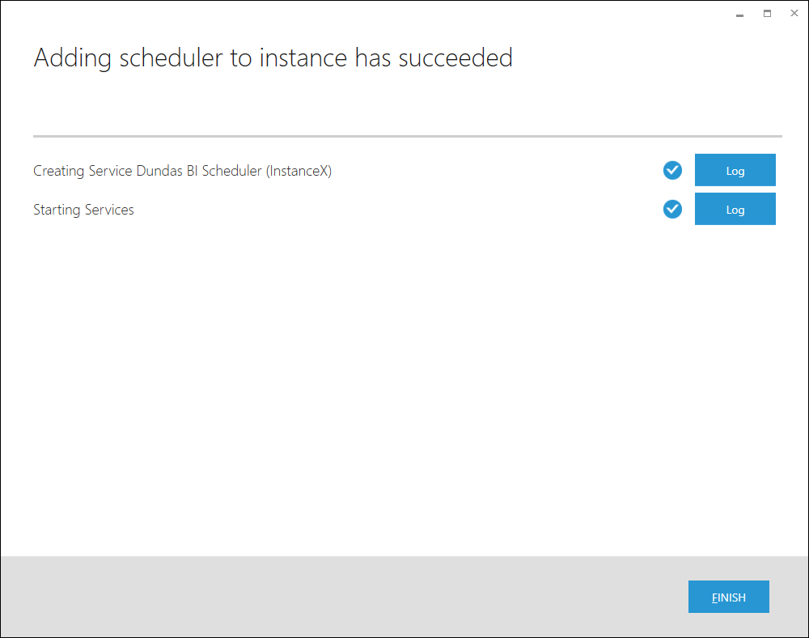Select the 'Creating Service Dundas BI Scheduler (InstanceX)' text

coord(182,171)
